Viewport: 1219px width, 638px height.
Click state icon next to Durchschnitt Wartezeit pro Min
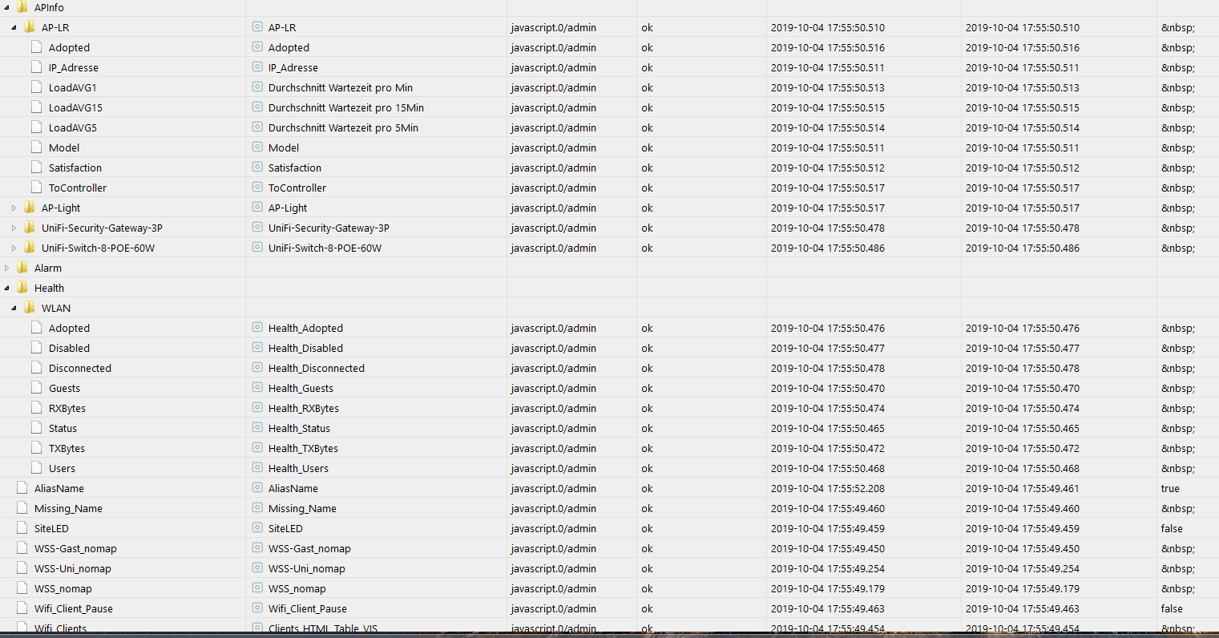(x=257, y=87)
